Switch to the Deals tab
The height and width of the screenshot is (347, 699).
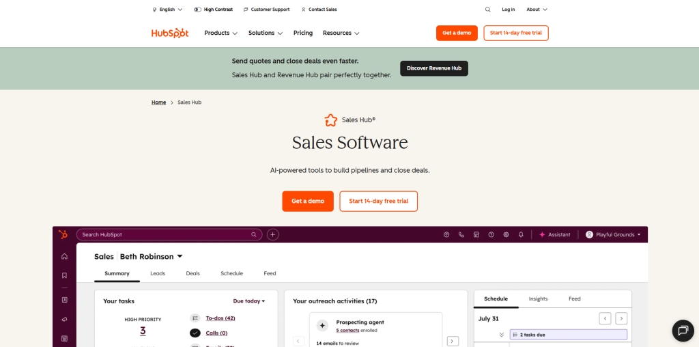(x=193, y=273)
